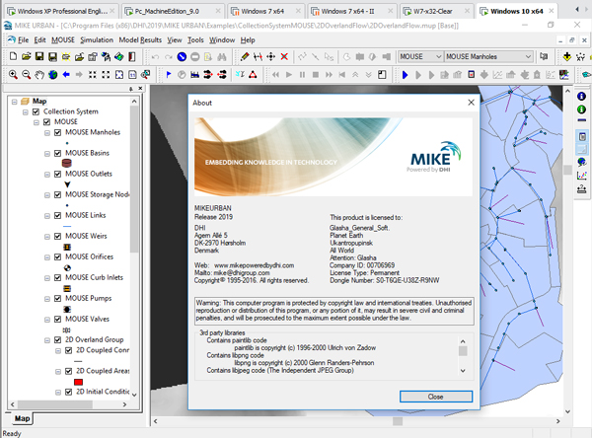
Task: Click the Zoom Out magnifier icon
Action: tap(26, 74)
